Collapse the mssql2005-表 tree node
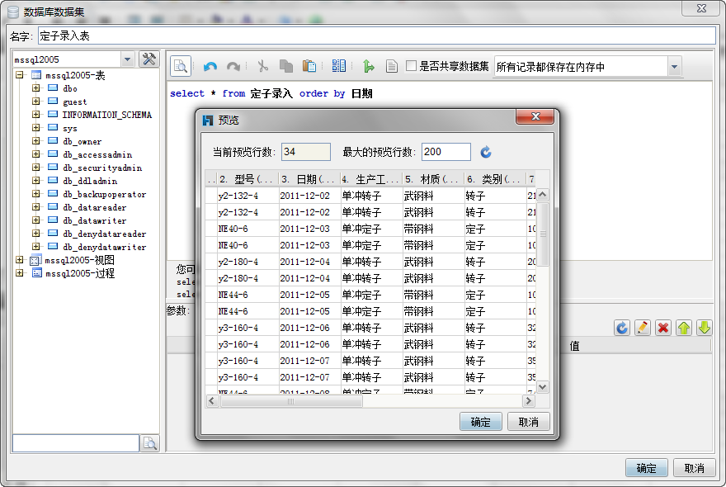726x487 pixels. 20,74
